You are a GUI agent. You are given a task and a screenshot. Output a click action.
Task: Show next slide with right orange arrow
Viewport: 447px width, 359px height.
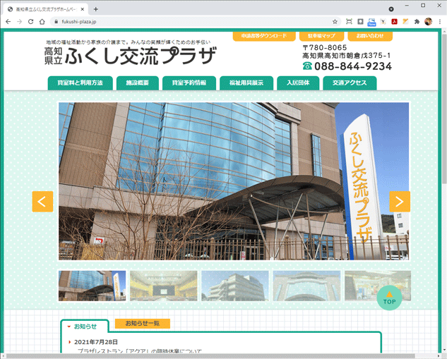[400, 202]
